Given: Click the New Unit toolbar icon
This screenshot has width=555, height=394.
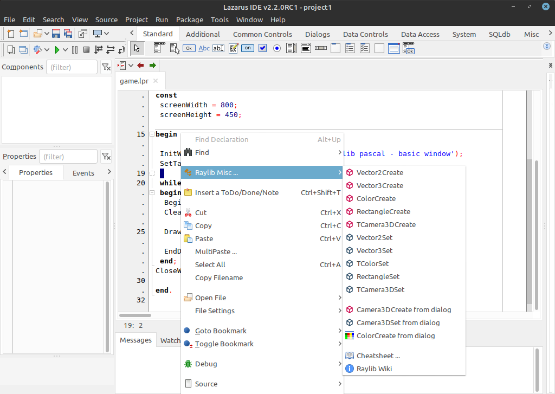Looking at the screenshot, I should click(x=11, y=34).
